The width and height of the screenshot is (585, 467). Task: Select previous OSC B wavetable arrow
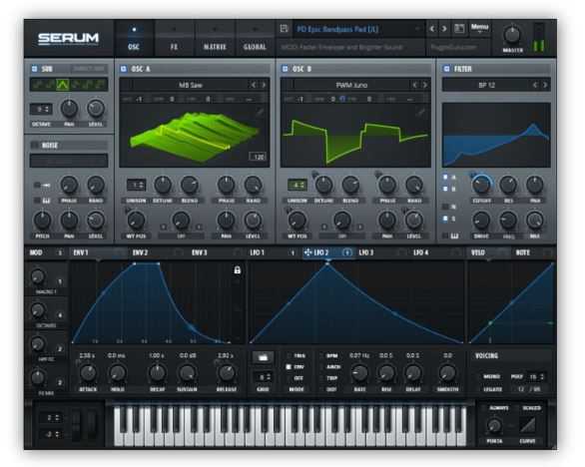click(x=414, y=85)
